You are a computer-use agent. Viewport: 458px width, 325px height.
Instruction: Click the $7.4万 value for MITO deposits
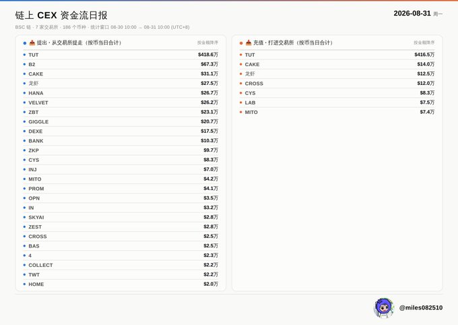[x=427, y=112]
